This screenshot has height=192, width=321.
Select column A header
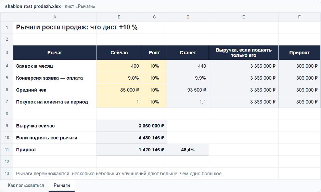55,17
